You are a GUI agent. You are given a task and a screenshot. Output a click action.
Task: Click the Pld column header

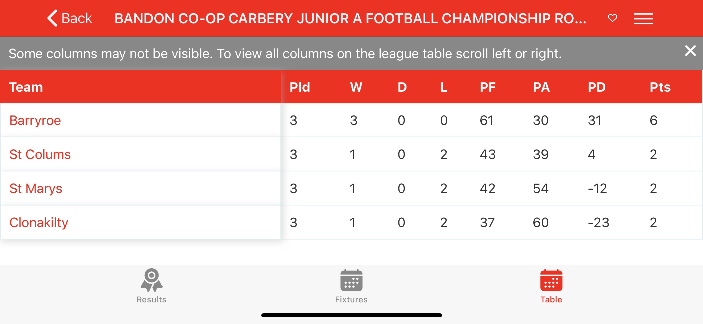click(300, 87)
